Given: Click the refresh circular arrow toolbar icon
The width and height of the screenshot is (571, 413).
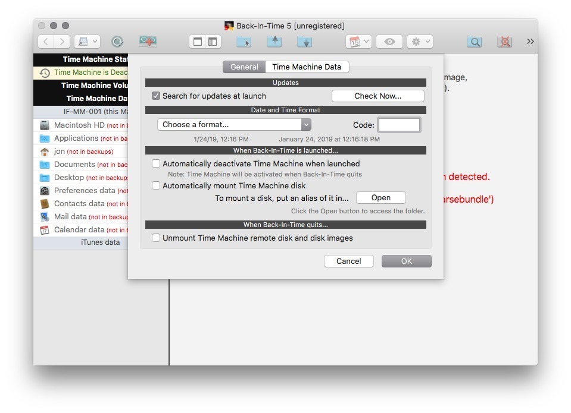Looking at the screenshot, I should (117, 42).
